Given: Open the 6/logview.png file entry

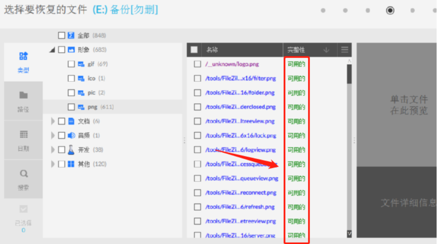Looking at the screenshot, I should (x=240, y=150).
